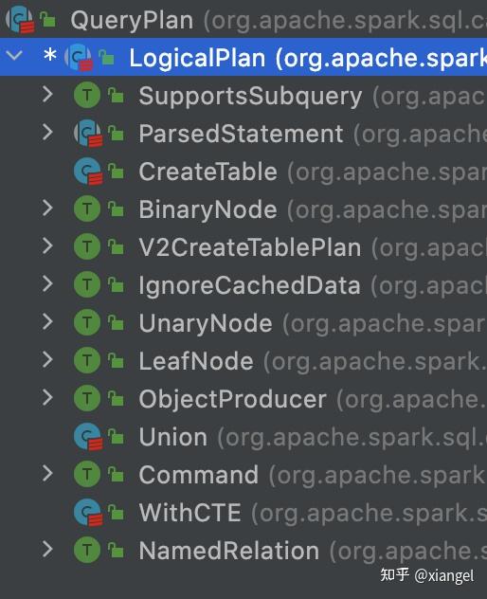This screenshot has height=599, width=487.
Task: Expand the BinaryNode entry
Action: coord(47,209)
